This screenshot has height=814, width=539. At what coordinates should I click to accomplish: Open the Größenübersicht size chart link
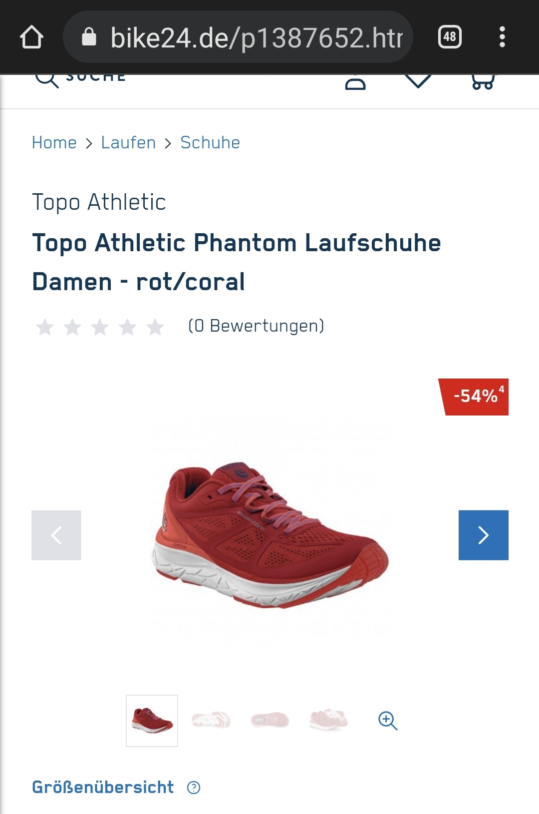click(103, 787)
